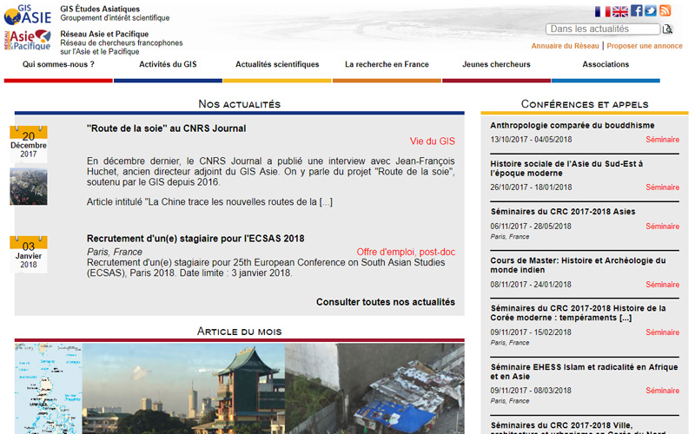695x434 pixels.
Task: Focus the 'Dans les actualités' search field
Action: (602, 30)
